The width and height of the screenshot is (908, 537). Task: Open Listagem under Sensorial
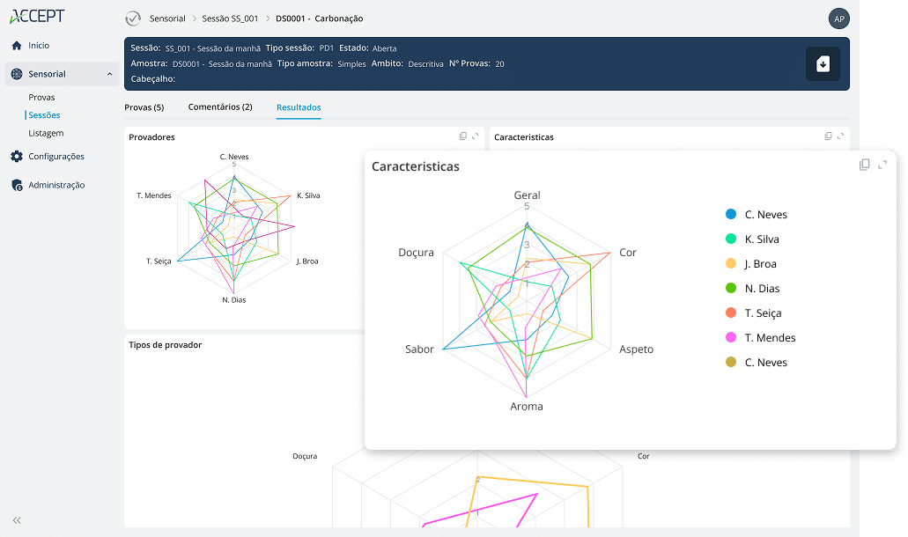(x=46, y=133)
